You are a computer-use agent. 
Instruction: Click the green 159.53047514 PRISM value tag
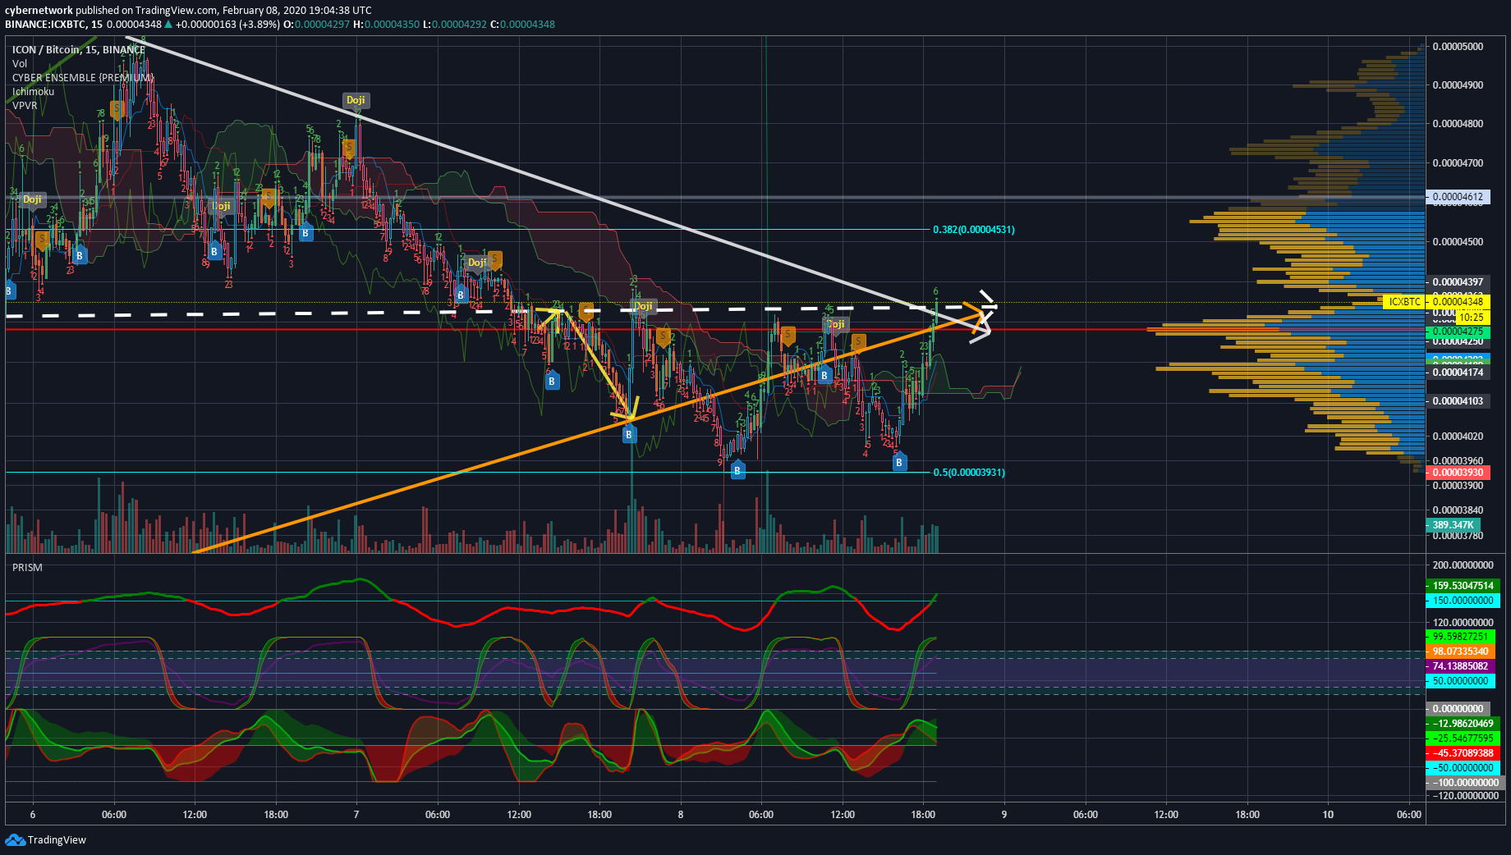point(1463,586)
